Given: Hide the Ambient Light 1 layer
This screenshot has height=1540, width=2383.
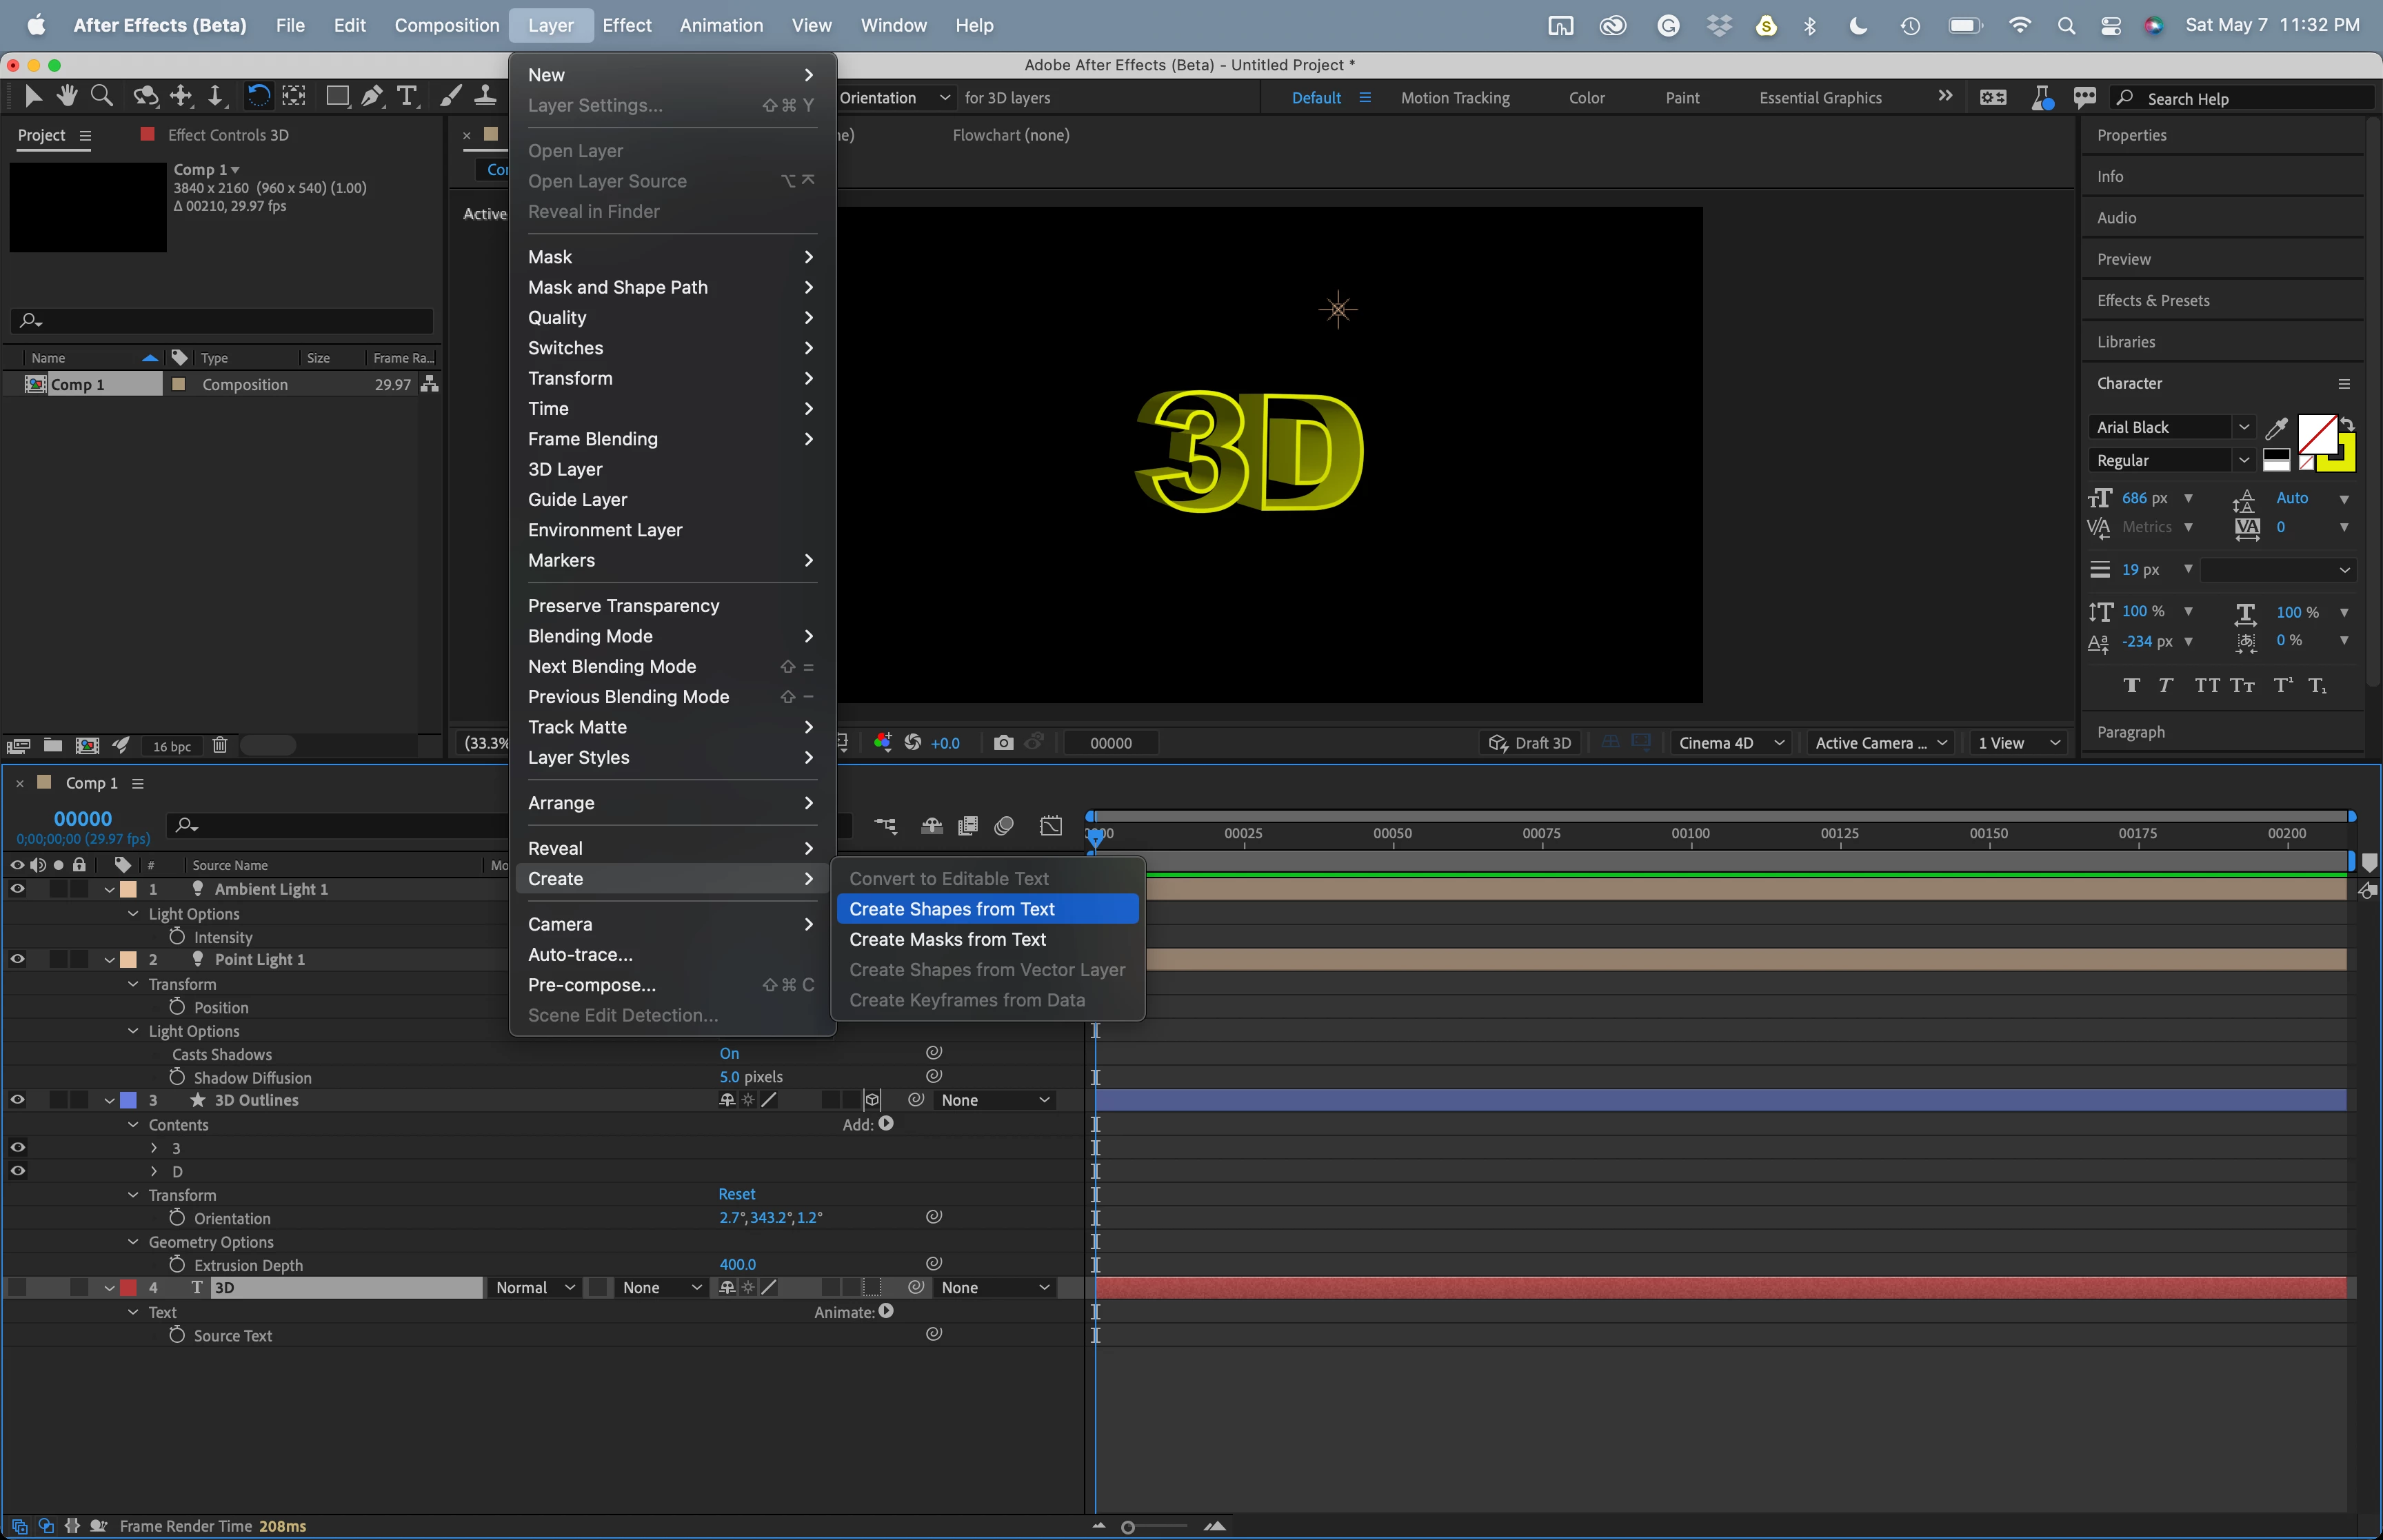Looking at the screenshot, I should tap(17, 889).
